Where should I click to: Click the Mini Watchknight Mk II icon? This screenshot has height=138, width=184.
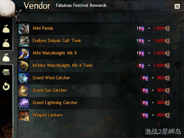coord(24,54)
